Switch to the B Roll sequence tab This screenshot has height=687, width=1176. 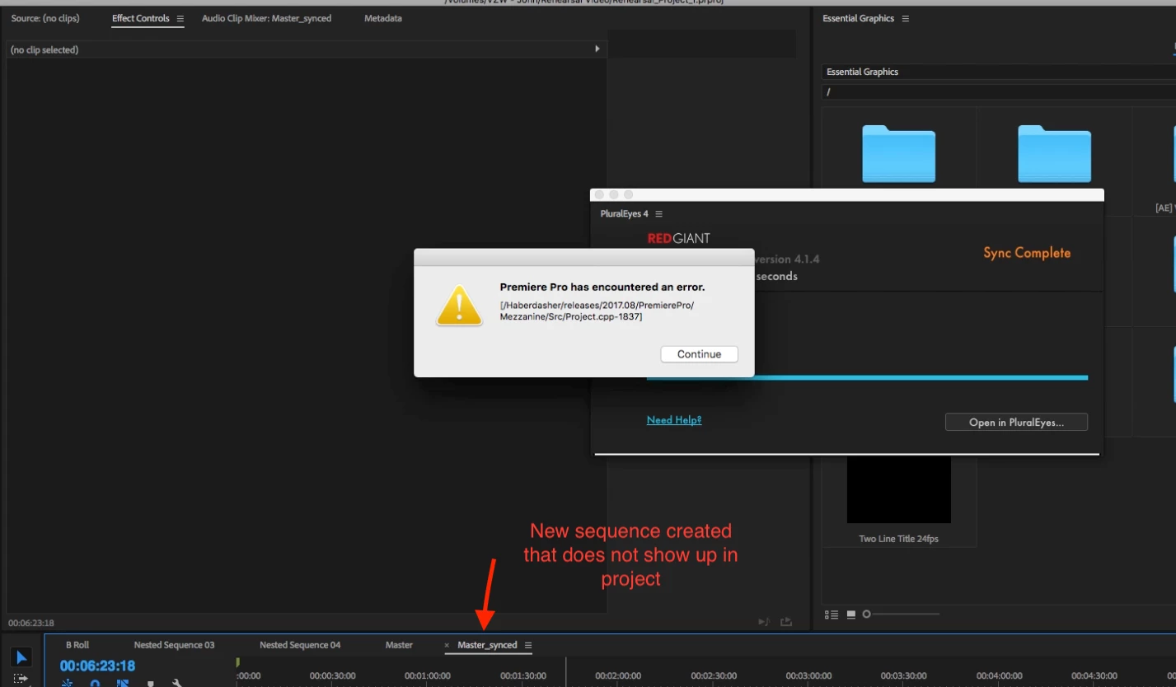[77, 645]
